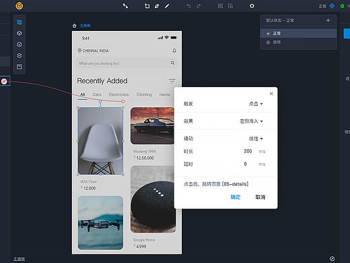The height and width of the screenshot is (263, 350).
Task: Open the 触发 trigger dropdown
Action: pos(256,104)
